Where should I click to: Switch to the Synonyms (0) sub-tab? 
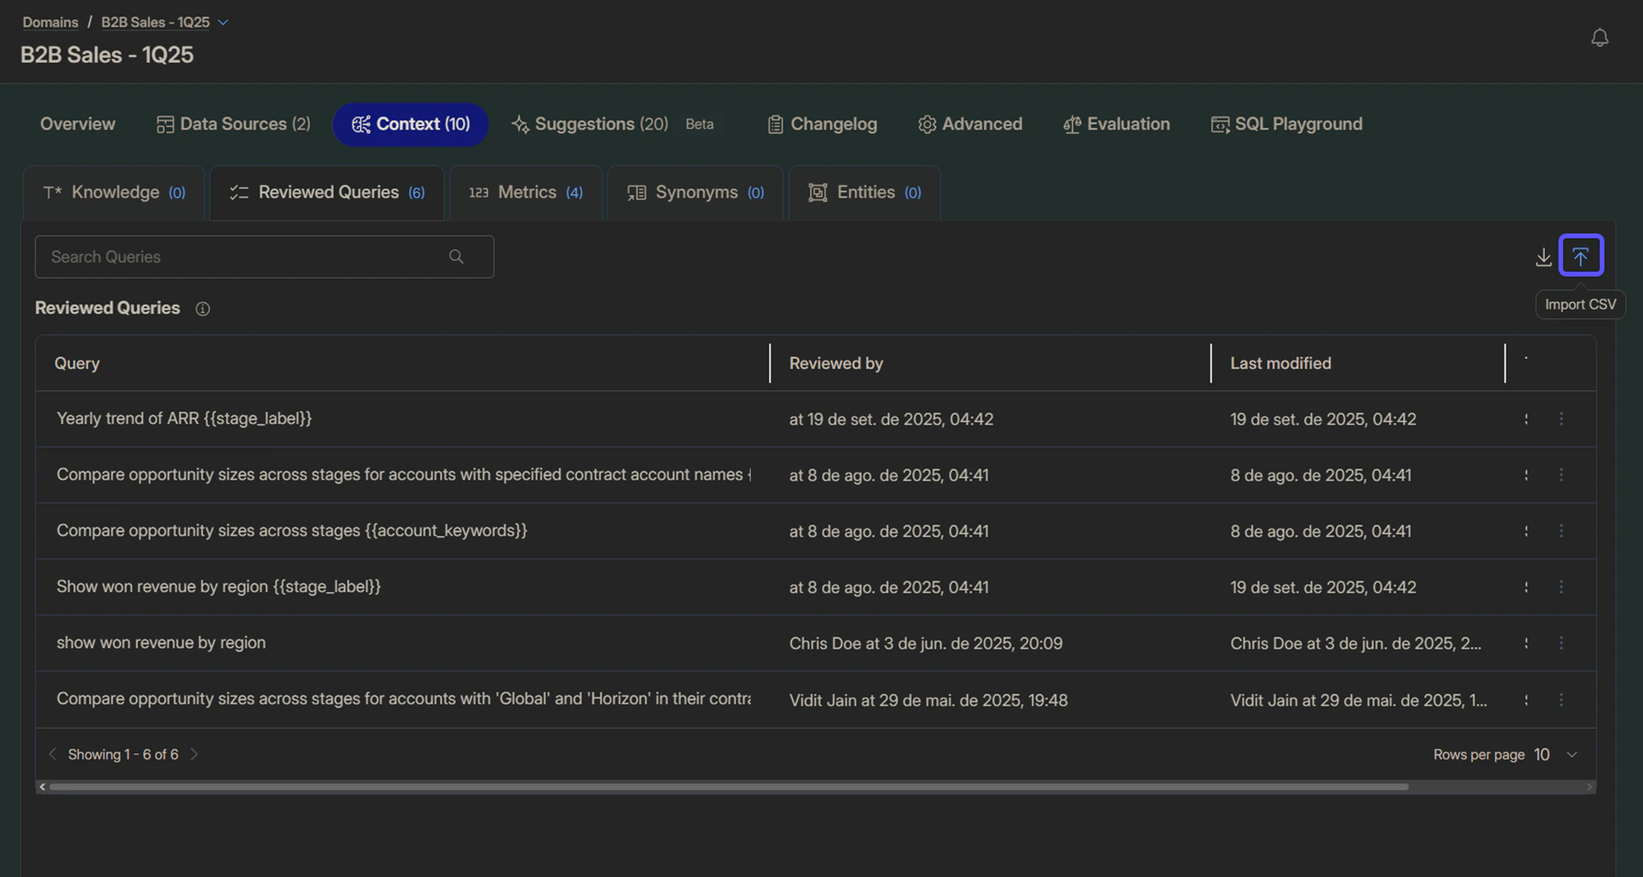[695, 193]
